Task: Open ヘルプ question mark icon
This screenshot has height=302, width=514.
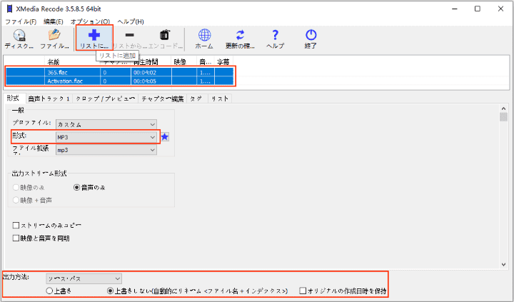Action: [x=275, y=35]
